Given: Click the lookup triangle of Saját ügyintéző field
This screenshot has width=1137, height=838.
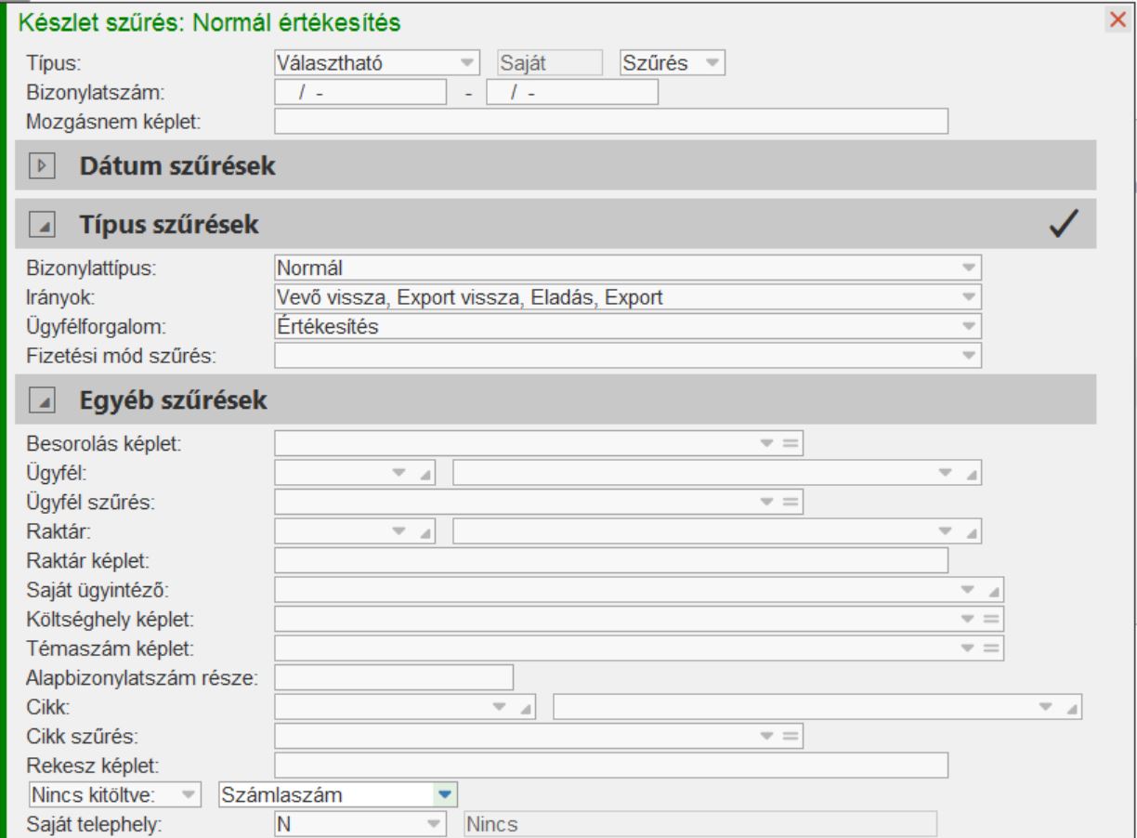Looking at the screenshot, I should click(992, 590).
